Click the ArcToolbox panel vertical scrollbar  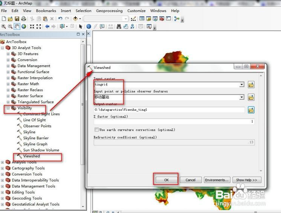tap(82, 104)
